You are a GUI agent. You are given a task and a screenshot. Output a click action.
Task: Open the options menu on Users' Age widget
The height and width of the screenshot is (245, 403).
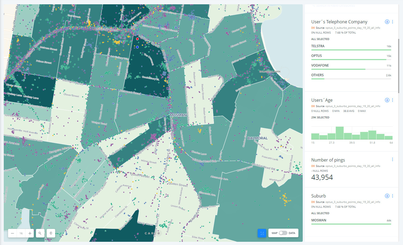point(392,100)
